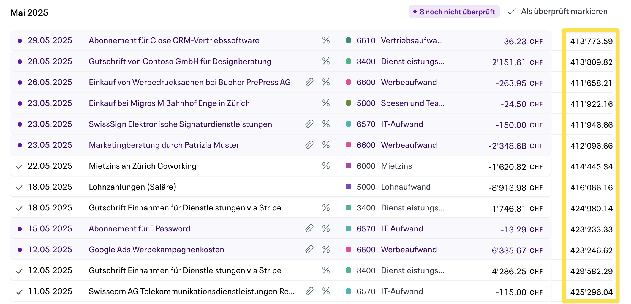Click balance 413'773.59 in highlighted column
631x304 pixels.
coord(591,41)
